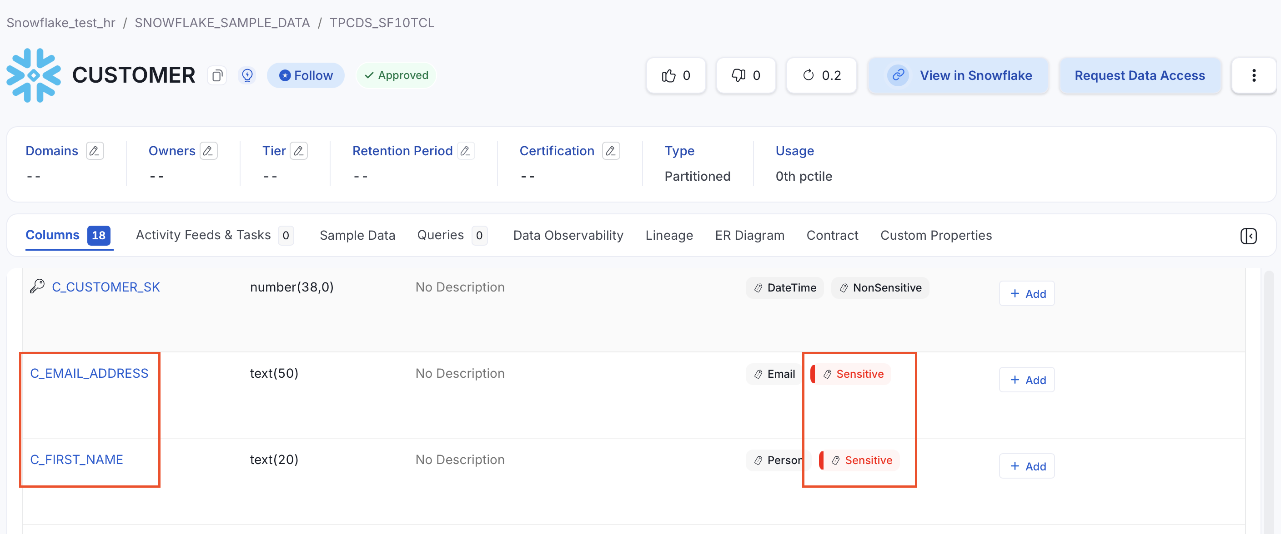Click the NonSensitive tag on C_CUSTOMER_SK
This screenshot has height=534, width=1281.
[x=880, y=287]
